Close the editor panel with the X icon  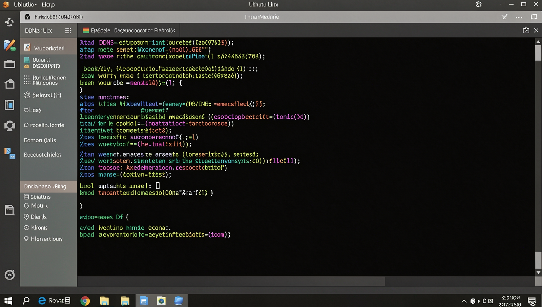pos(536,30)
